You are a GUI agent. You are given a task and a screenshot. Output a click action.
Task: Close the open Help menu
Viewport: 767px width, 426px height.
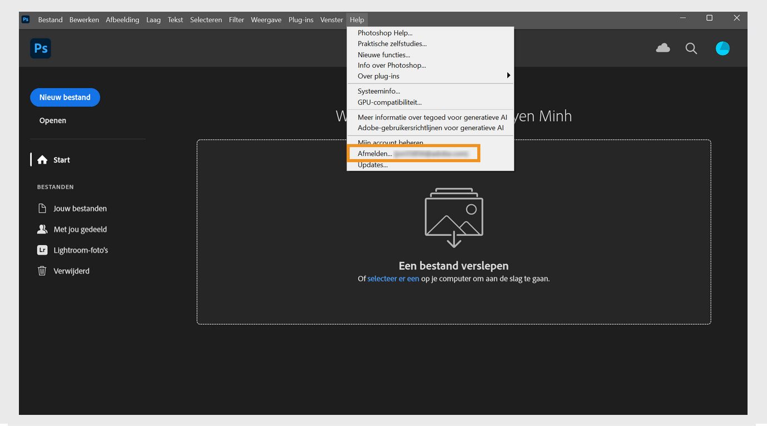[357, 19]
